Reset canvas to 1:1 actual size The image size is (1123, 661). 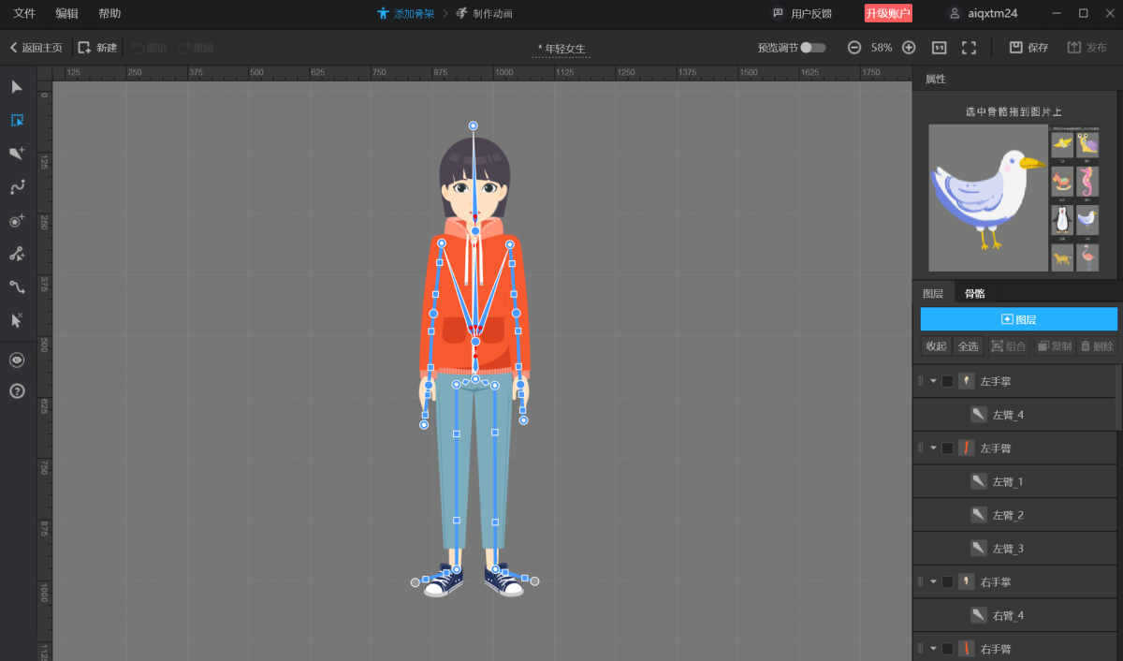pos(939,48)
